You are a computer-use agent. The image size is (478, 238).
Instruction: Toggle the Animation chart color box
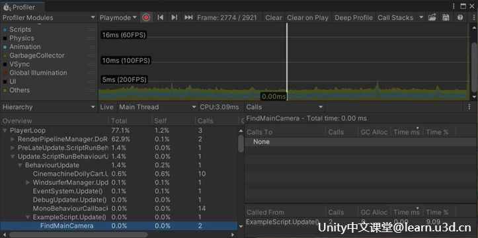click(x=5, y=47)
